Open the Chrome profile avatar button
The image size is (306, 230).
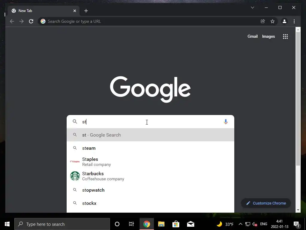(x=284, y=21)
